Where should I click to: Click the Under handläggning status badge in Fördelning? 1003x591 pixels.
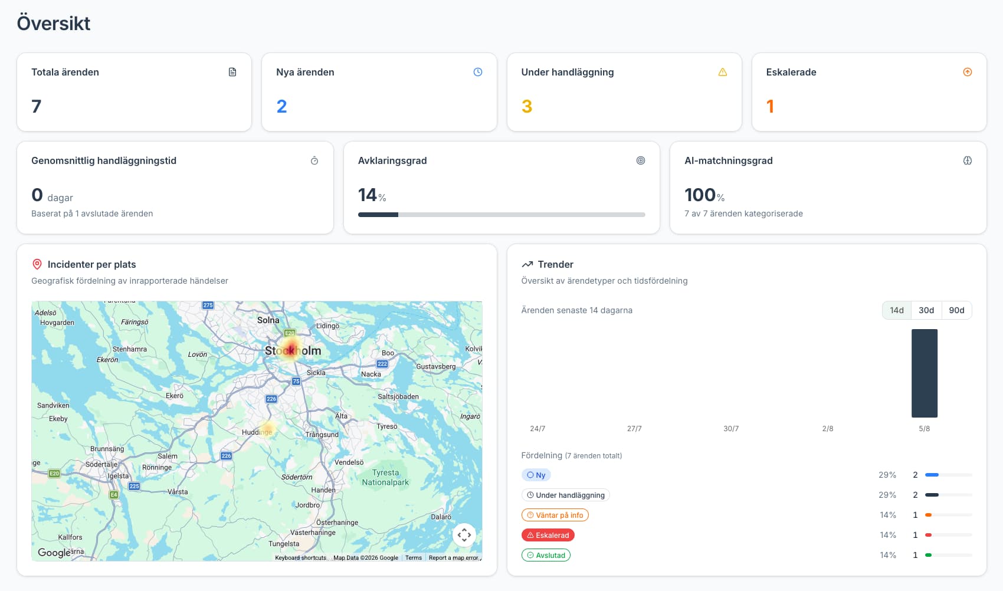(x=566, y=495)
